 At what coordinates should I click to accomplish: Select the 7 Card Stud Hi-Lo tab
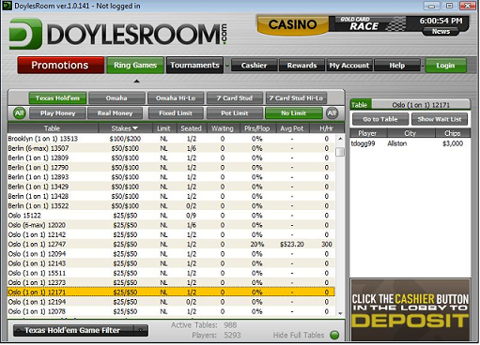click(296, 98)
